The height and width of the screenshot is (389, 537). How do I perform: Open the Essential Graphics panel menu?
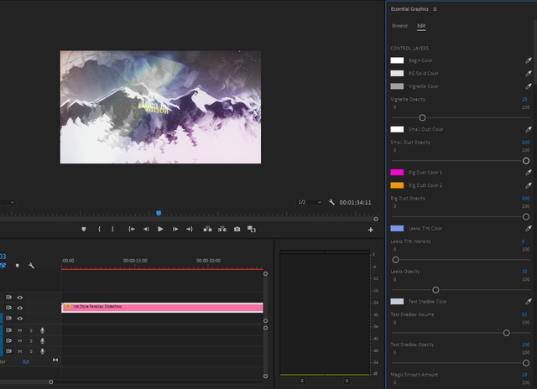[x=435, y=9]
